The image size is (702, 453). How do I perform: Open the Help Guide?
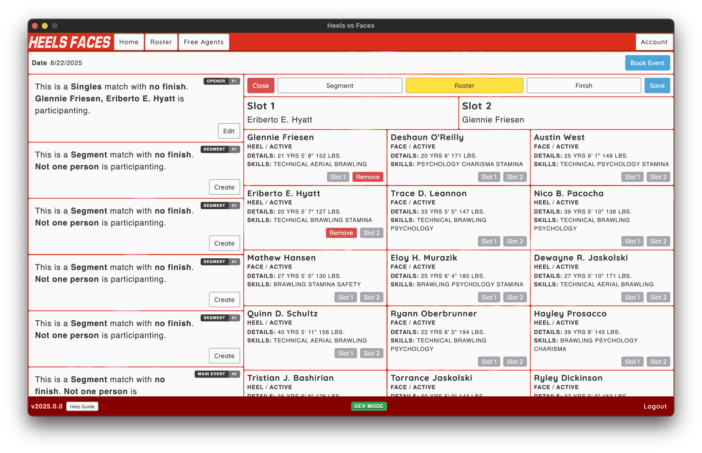pos(82,406)
